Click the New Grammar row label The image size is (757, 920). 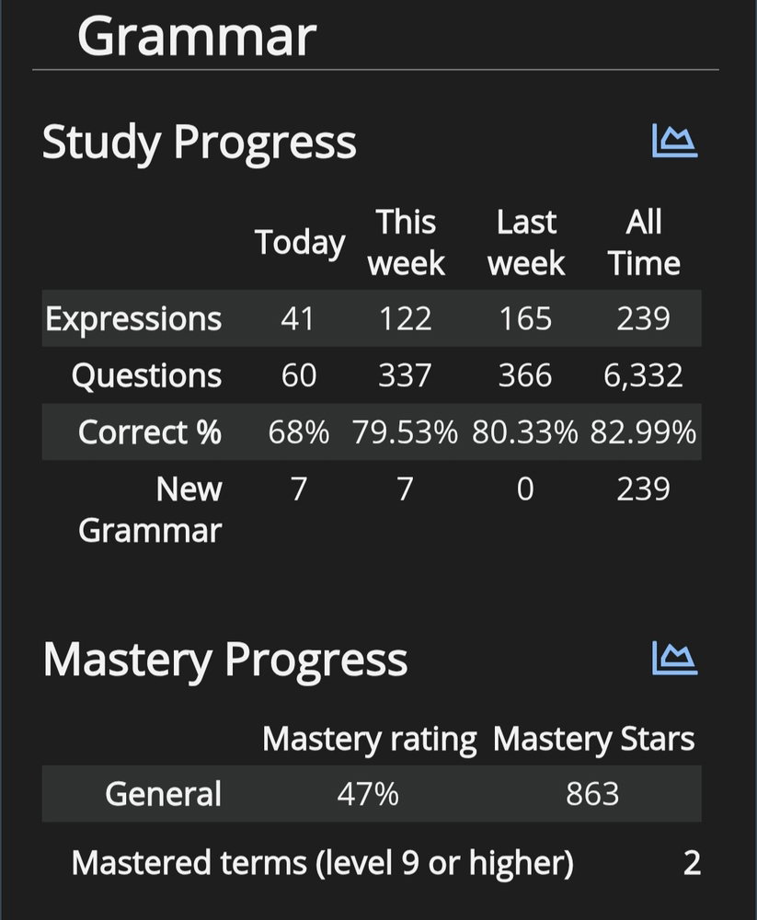click(x=150, y=510)
